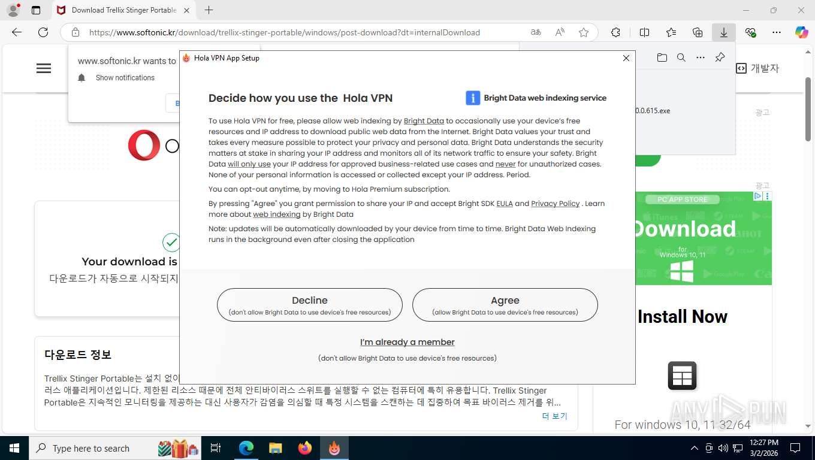
Task: Pin the downloads panel
Action: (x=720, y=57)
